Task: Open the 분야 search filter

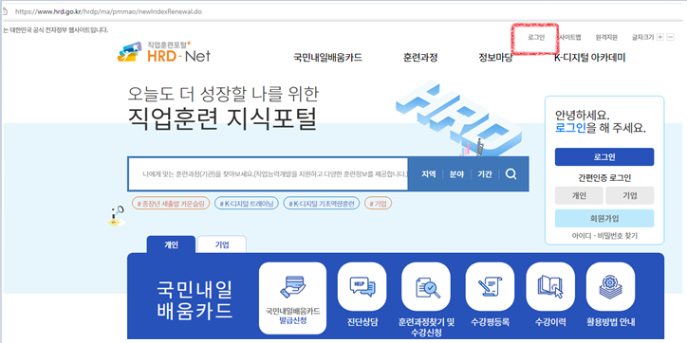Action: tap(456, 174)
